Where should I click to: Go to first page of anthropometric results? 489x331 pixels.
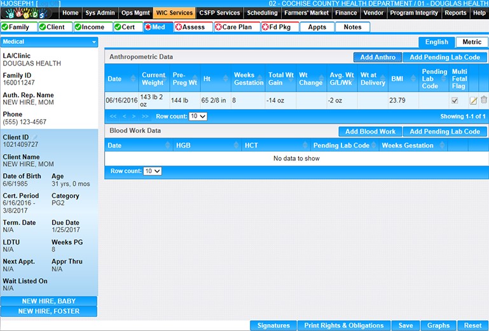[x=113, y=116]
